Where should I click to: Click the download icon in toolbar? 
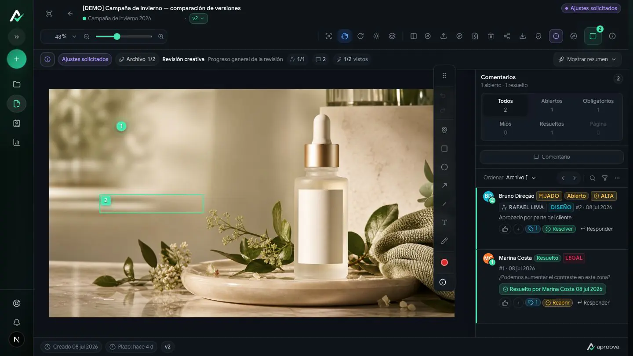coord(523,36)
